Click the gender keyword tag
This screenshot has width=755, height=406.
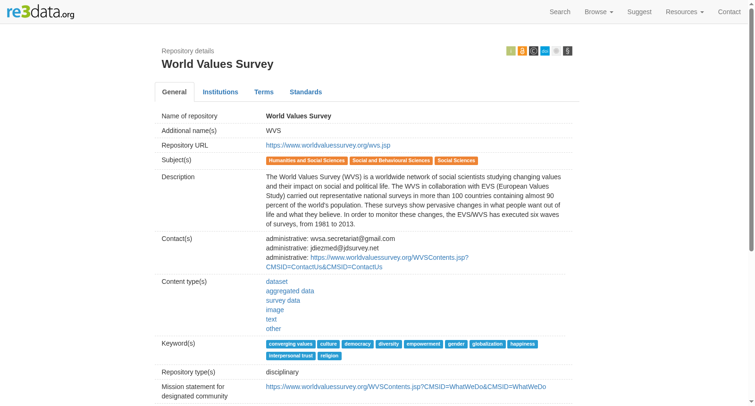[x=456, y=344]
